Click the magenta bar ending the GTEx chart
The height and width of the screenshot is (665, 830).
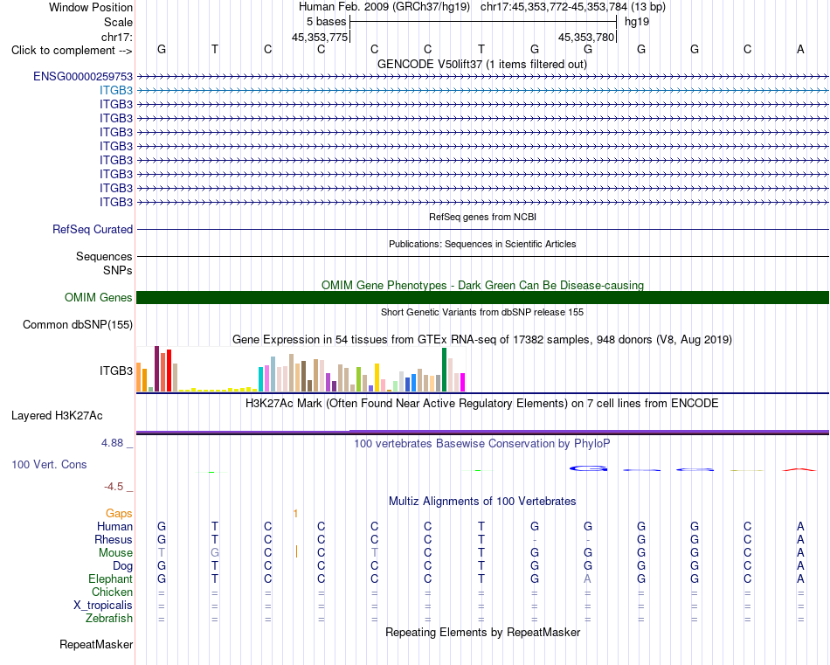click(463, 382)
